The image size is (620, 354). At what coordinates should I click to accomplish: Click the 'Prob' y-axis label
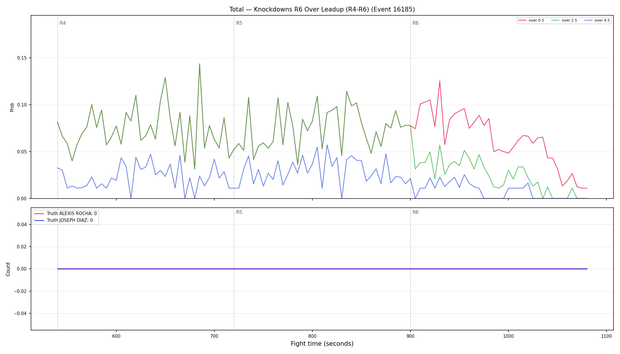(12, 107)
